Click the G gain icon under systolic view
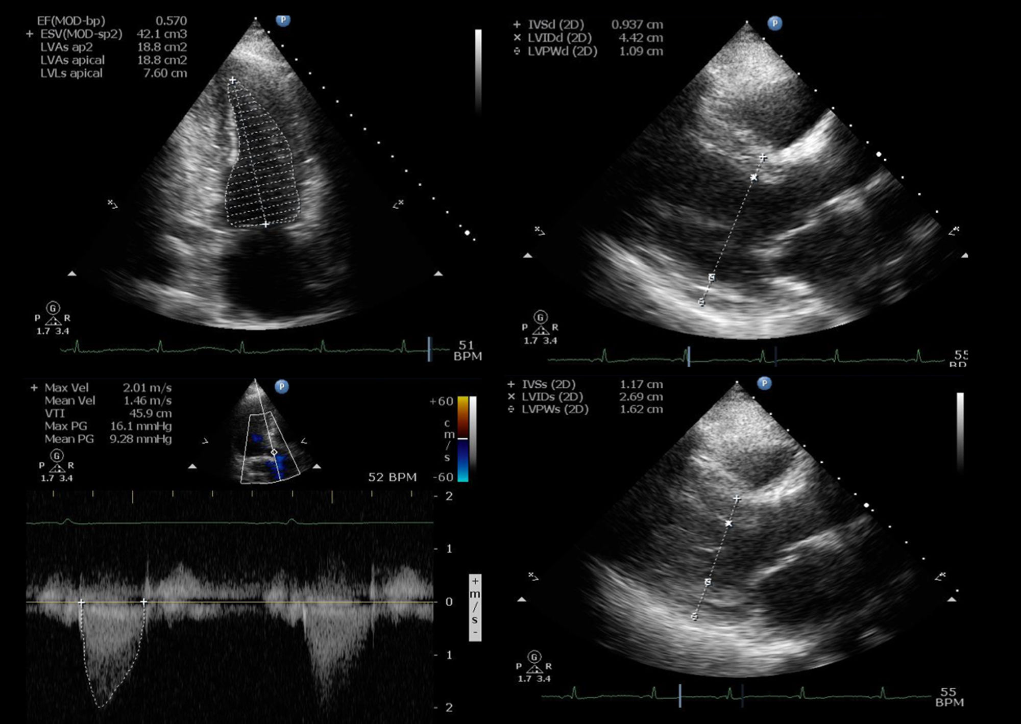The width and height of the screenshot is (1021, 724). 534,656
